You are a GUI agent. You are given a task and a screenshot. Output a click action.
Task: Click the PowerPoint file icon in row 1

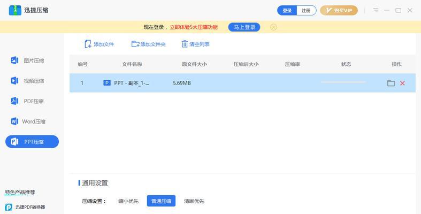point(107,83)
